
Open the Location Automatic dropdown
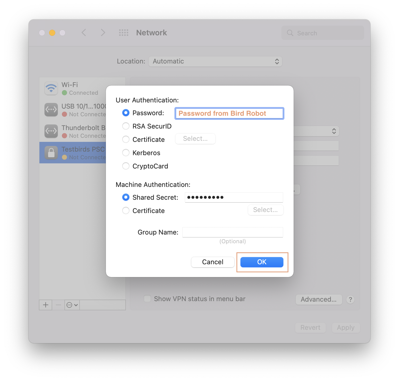pos(215,61)
